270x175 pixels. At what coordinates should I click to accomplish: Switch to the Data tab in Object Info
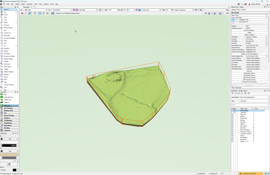click(238, 9)
